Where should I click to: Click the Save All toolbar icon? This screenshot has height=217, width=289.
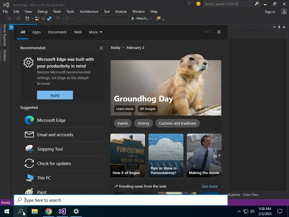point(49,18)
